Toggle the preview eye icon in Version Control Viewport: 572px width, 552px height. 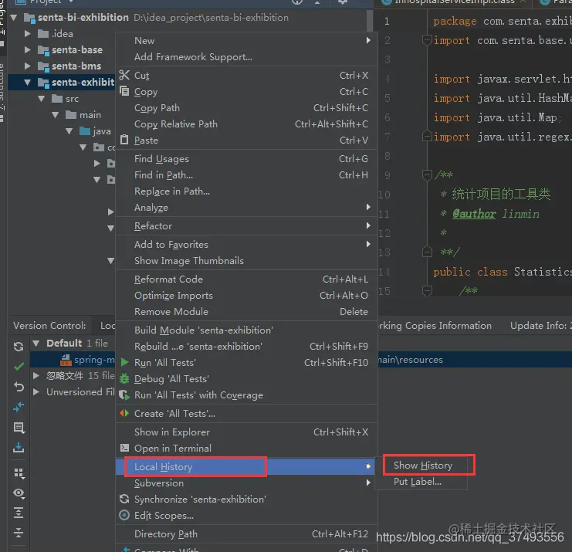(19, 493)
